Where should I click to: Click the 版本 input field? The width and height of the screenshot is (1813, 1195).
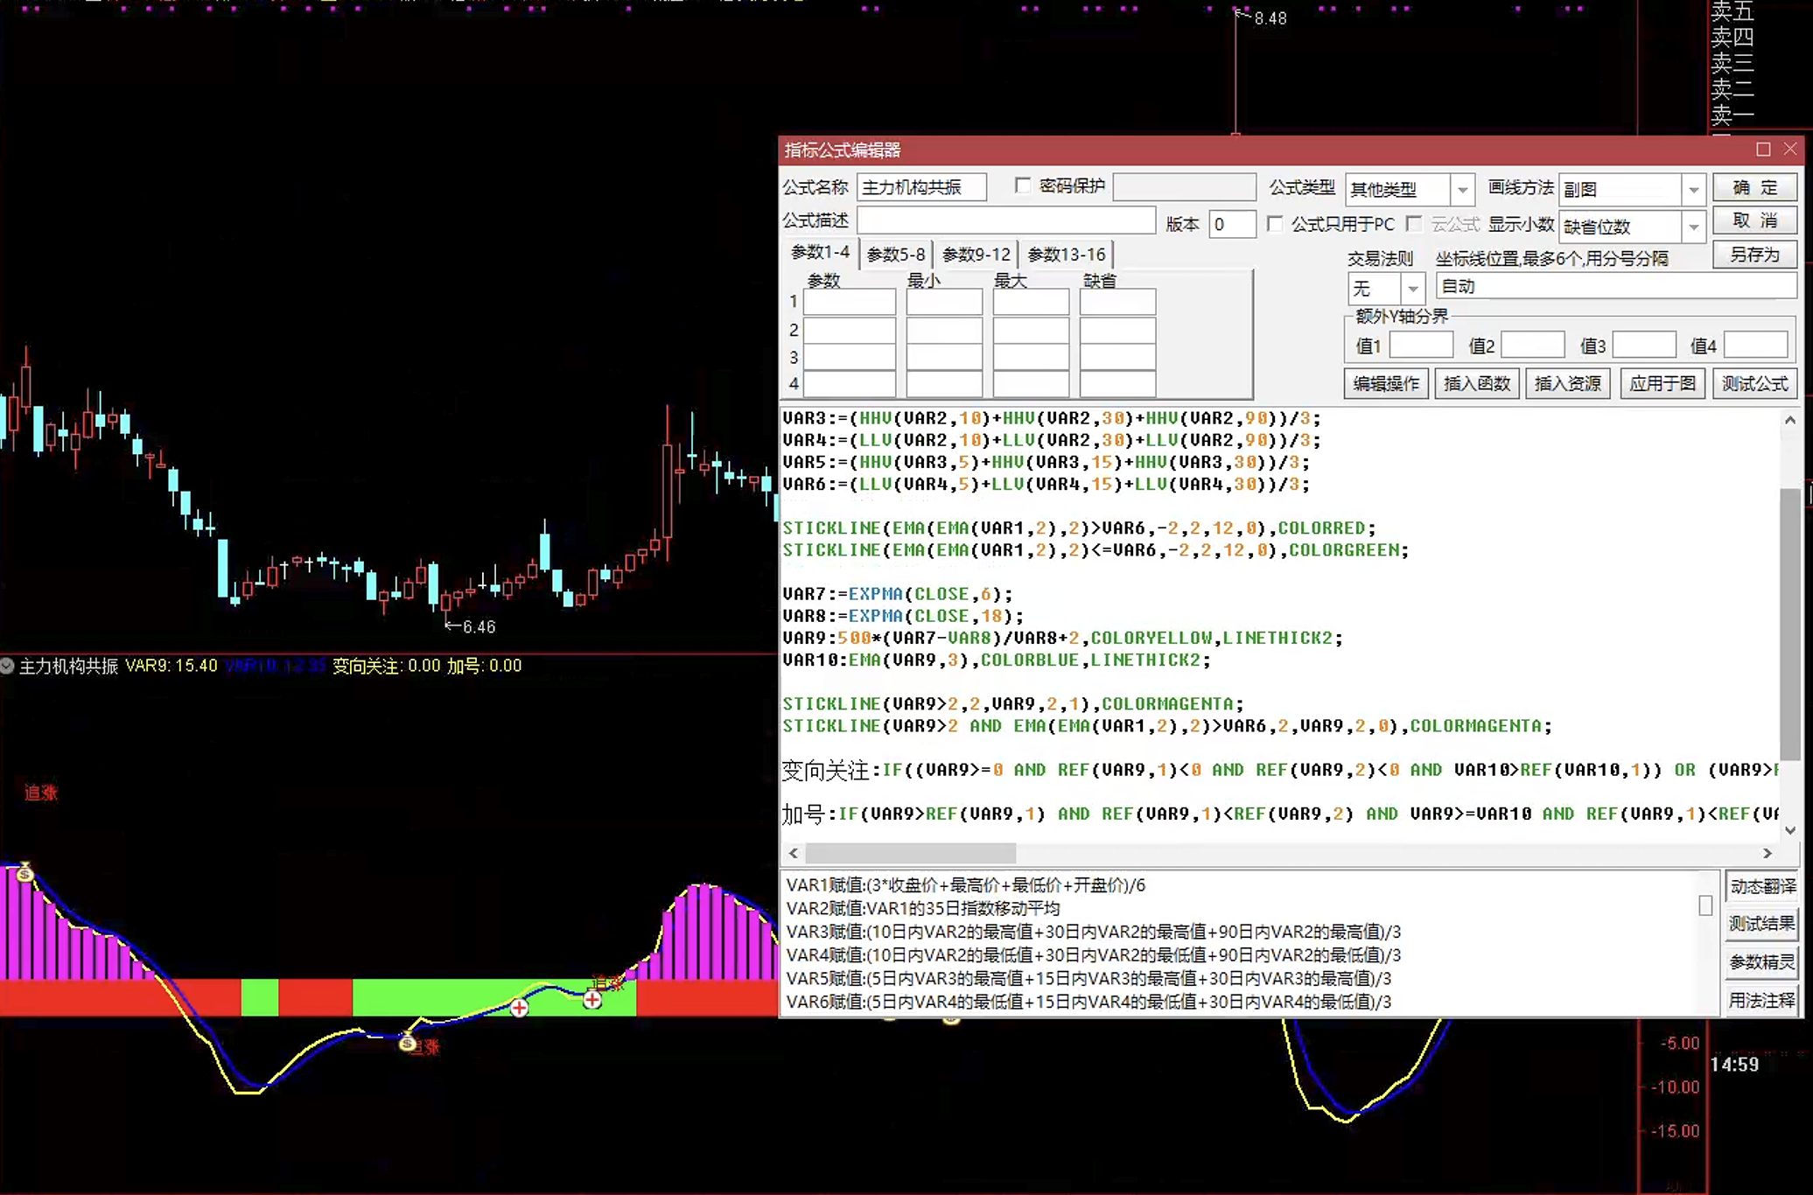pyautogui.click(x=1233, y=224)
